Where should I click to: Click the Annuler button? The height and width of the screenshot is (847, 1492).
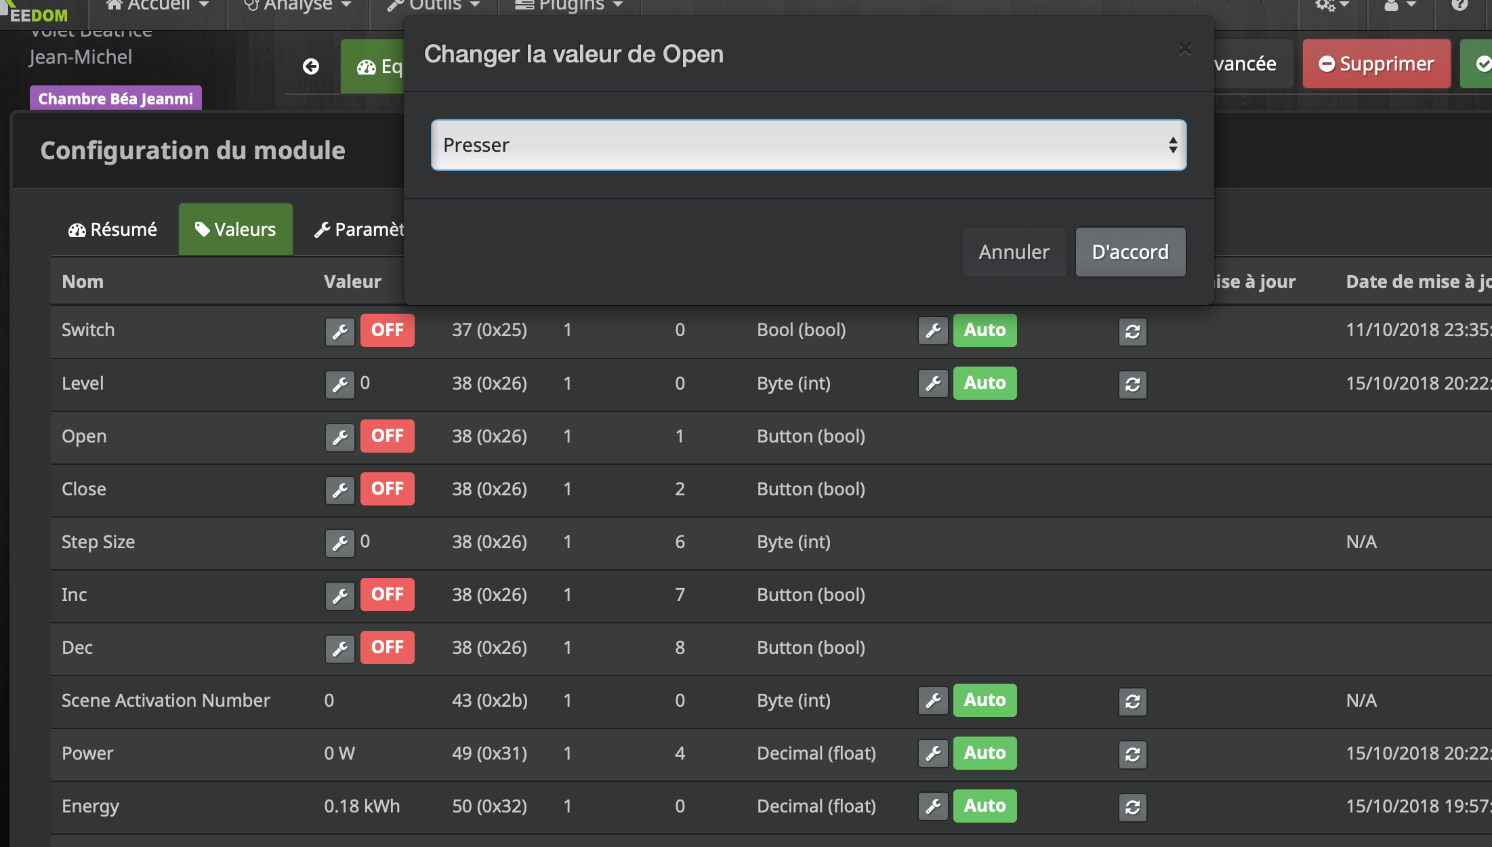[x=1014, y=252]
